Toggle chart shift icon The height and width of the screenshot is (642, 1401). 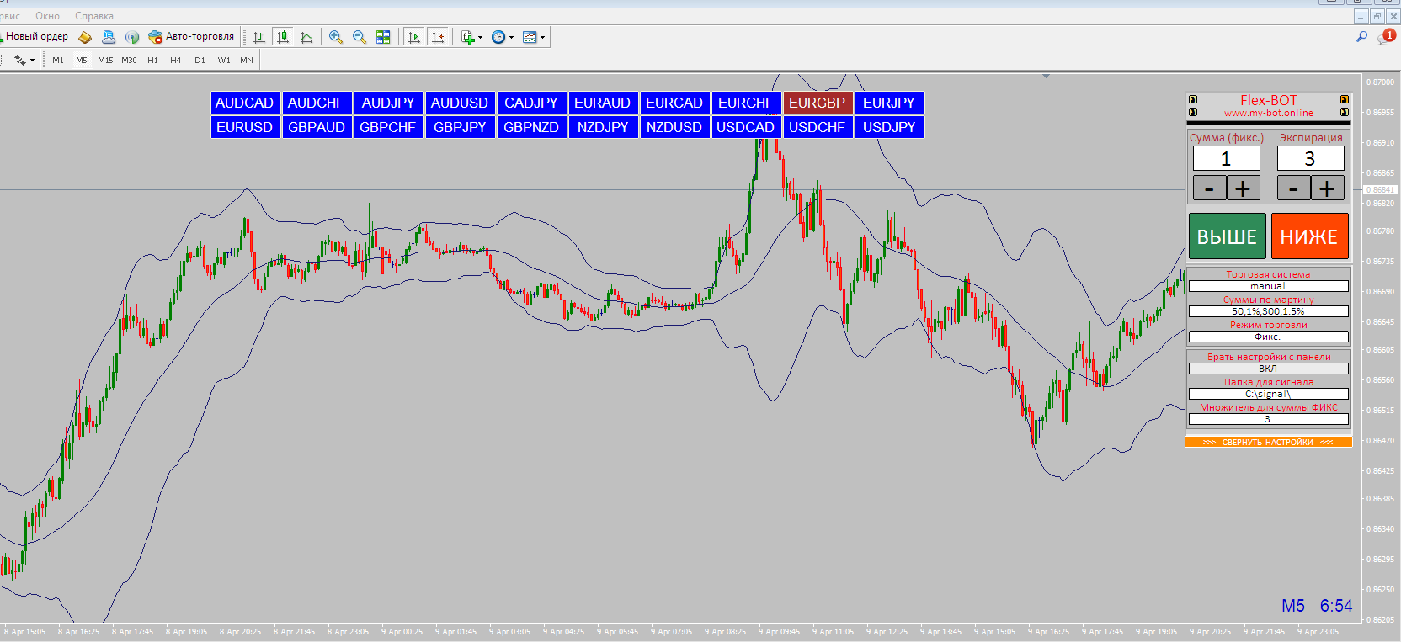(437, 37)
